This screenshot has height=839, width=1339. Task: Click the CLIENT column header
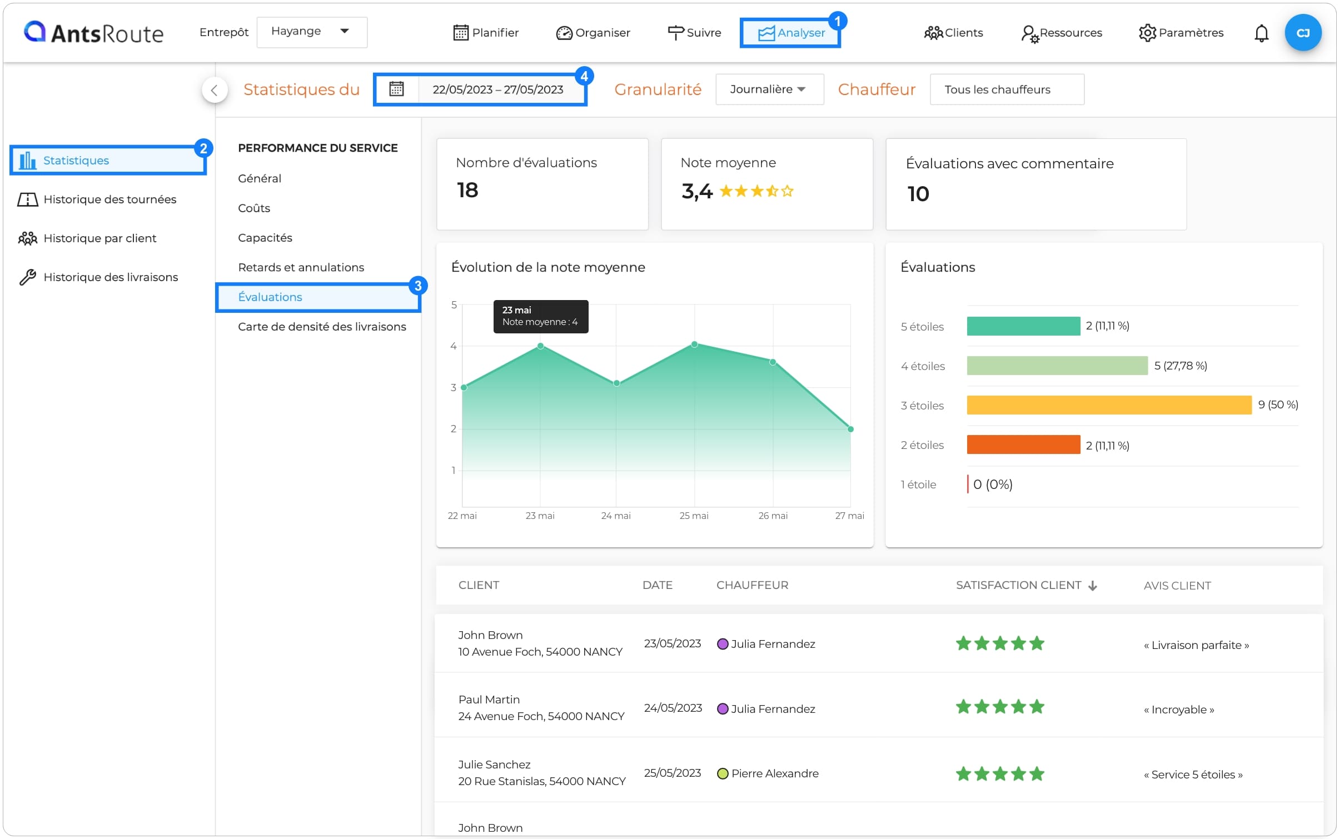pos(479,585)
